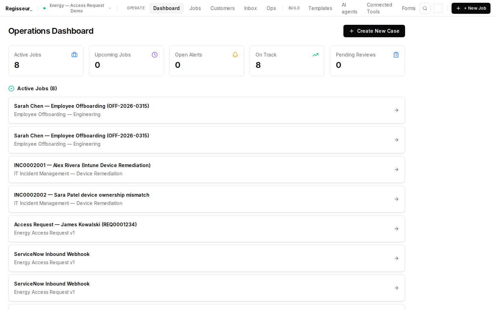Viewport: 496px width, 310px height.
Task: Open the Jobs tab
Action: click(x=195, y=8)
